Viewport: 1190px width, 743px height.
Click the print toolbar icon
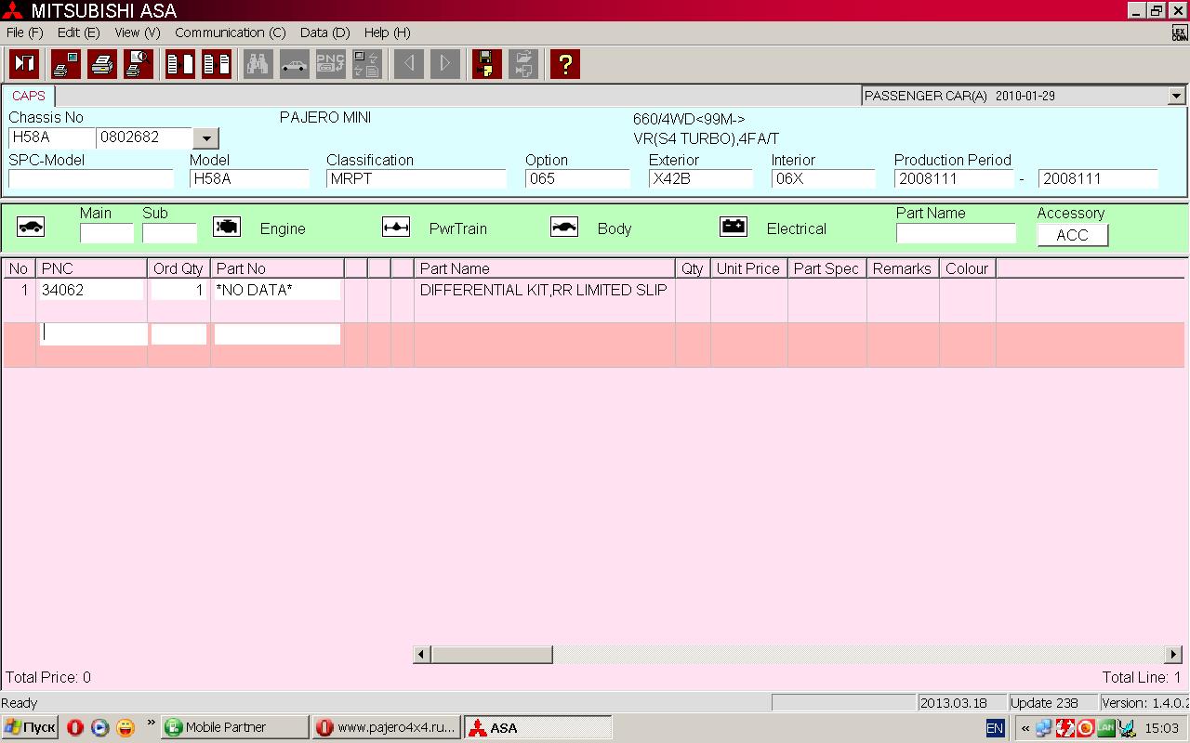tap(102, 64)
